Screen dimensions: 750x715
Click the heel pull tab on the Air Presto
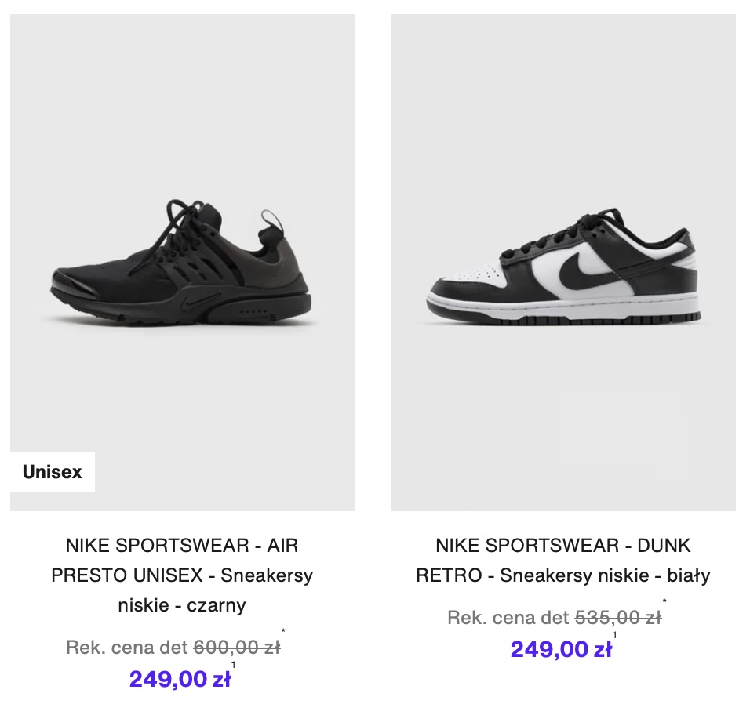271,220
